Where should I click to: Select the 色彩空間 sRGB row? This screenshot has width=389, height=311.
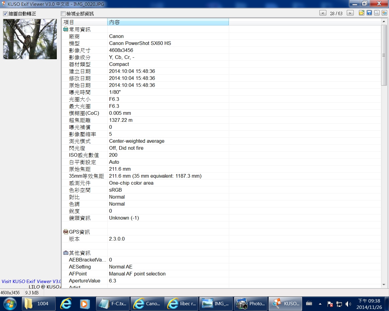click(x=221, y=190)
